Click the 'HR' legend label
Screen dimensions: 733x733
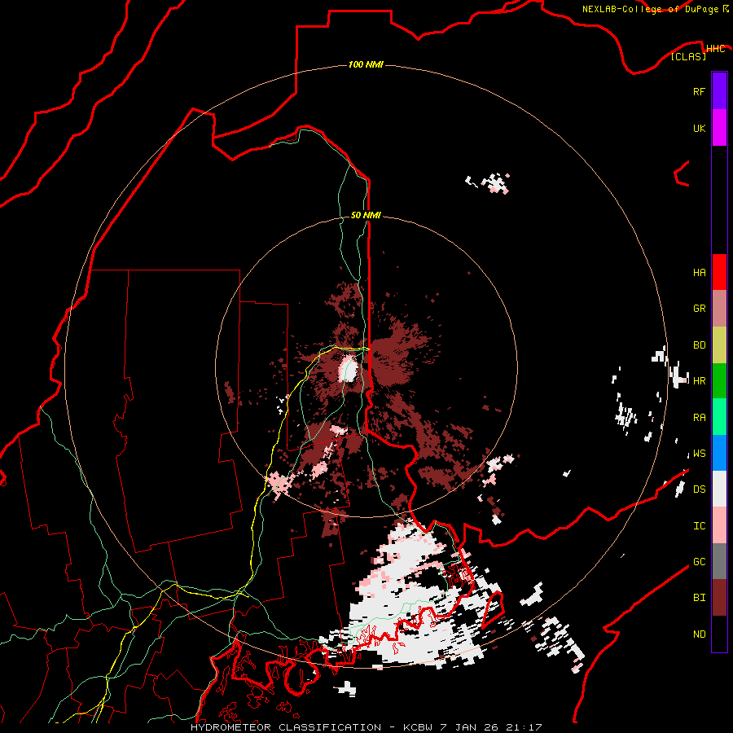[x=699, y=381]
